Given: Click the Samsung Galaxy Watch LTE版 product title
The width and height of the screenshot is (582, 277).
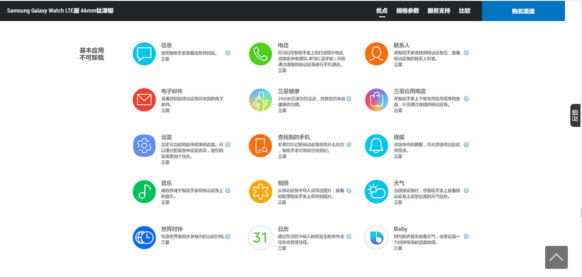Looking at the screenshot, I should pyautogui.click(x=60, y=11).
